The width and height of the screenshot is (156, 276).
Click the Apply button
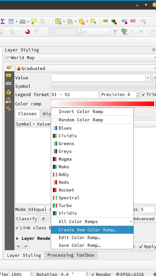click(x=147, y=246)
